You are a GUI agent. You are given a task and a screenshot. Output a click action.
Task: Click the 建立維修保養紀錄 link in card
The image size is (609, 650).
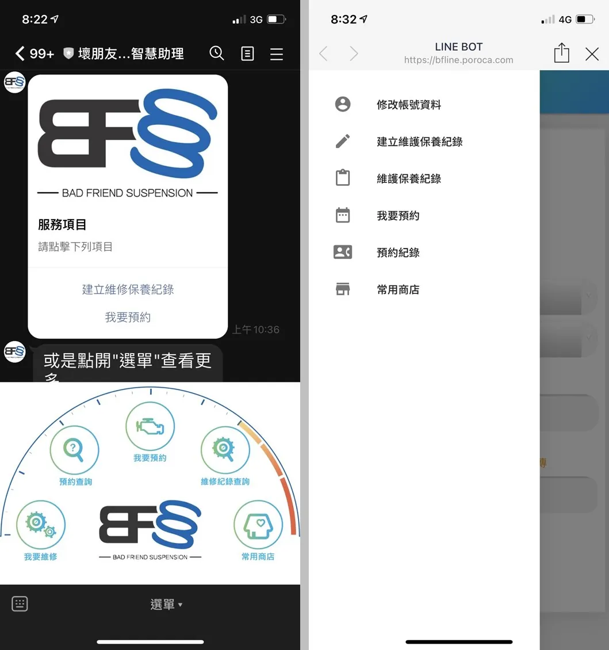[128, 289]
